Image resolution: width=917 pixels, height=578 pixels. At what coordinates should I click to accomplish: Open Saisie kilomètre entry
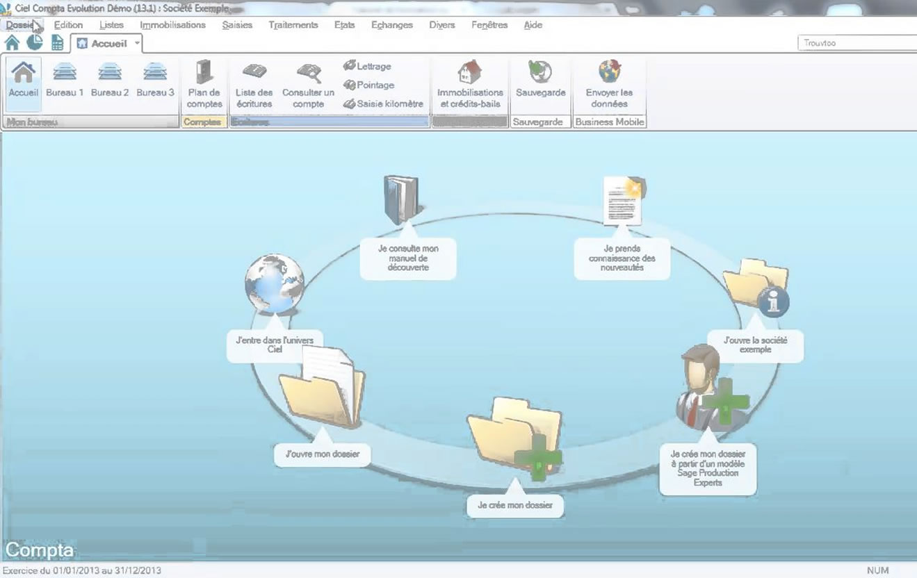click(x=383, y=104)
